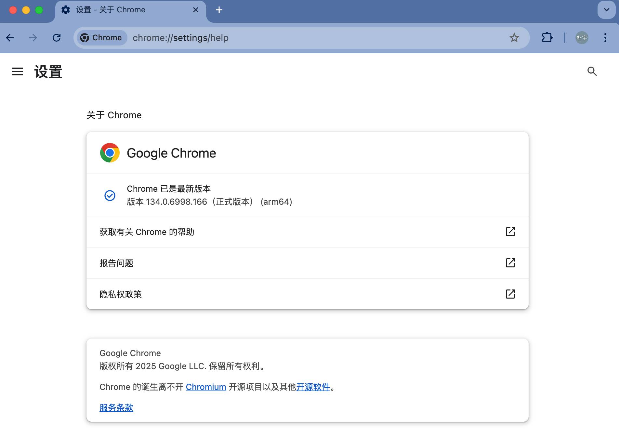This screenshot has width=619, height=436.
Task: Click external link icon beside 隐私权政策
Action: coord(510,294)
